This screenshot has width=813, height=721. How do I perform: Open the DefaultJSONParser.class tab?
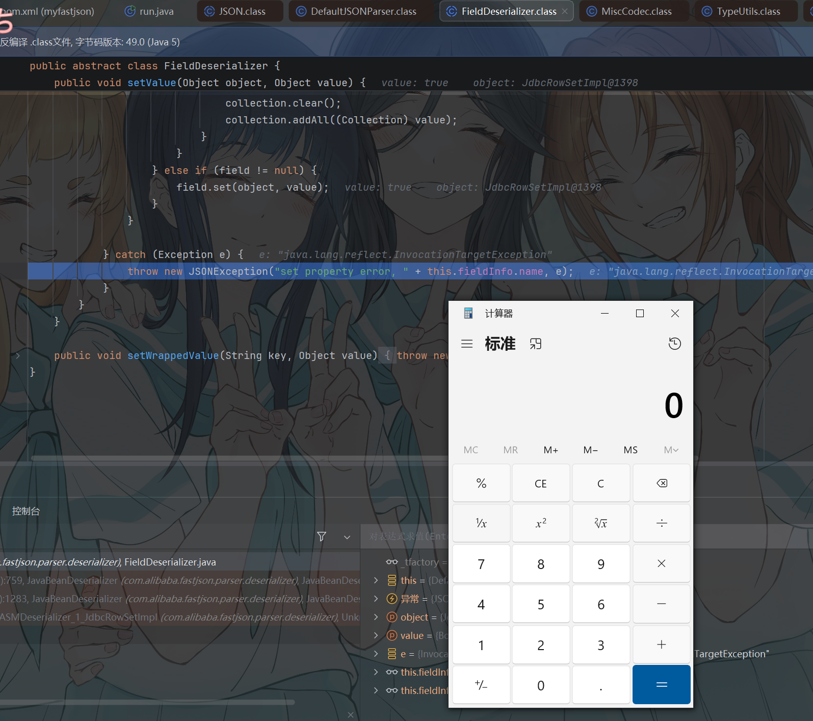click(361, 11)
